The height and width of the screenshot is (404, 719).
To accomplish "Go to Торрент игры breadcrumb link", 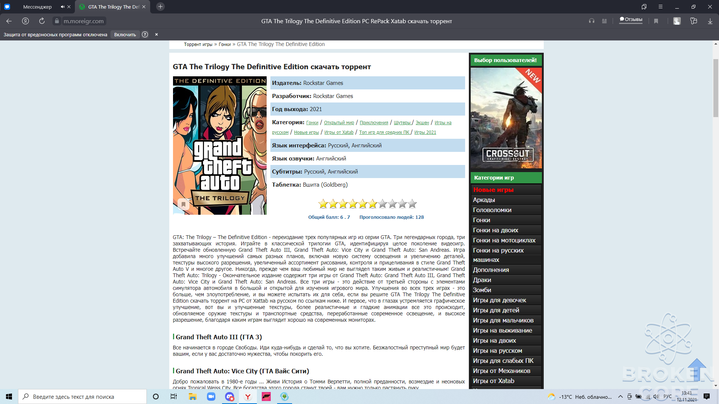I will pyautogui.click(x=198, y=45).
